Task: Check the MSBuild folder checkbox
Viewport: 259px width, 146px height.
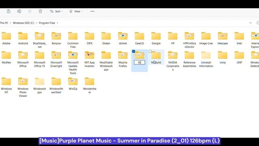Action: tap(150, 52)
